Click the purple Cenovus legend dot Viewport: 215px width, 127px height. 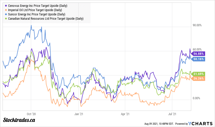6,6
